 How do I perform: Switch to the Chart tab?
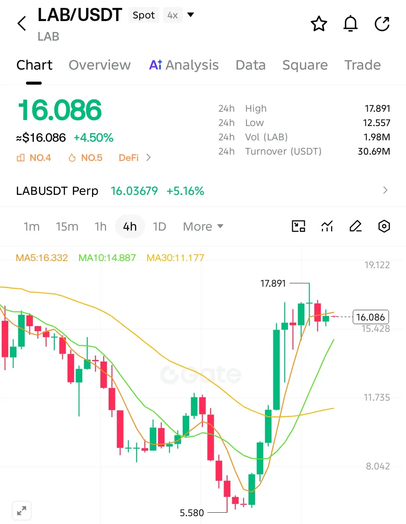pyautogui.click(x=34, y=65)
